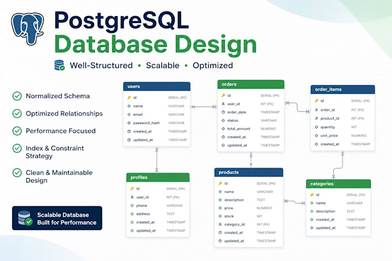Click the Normalized Schema label
Viewport: 392px width, 261px height.
tap(58, 96)
